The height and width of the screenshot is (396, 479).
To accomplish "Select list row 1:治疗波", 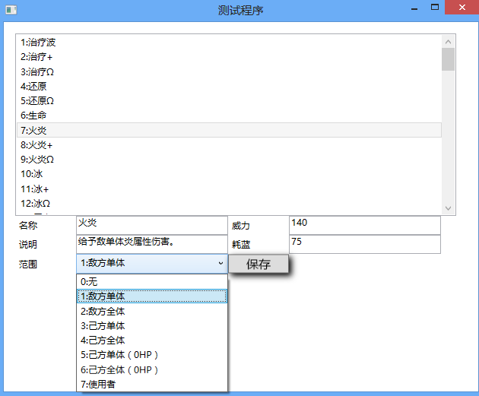I will 229,42.
